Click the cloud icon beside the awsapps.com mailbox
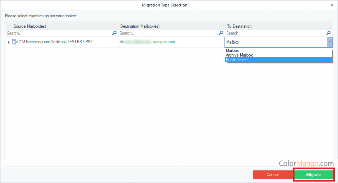 pos(122,42)
